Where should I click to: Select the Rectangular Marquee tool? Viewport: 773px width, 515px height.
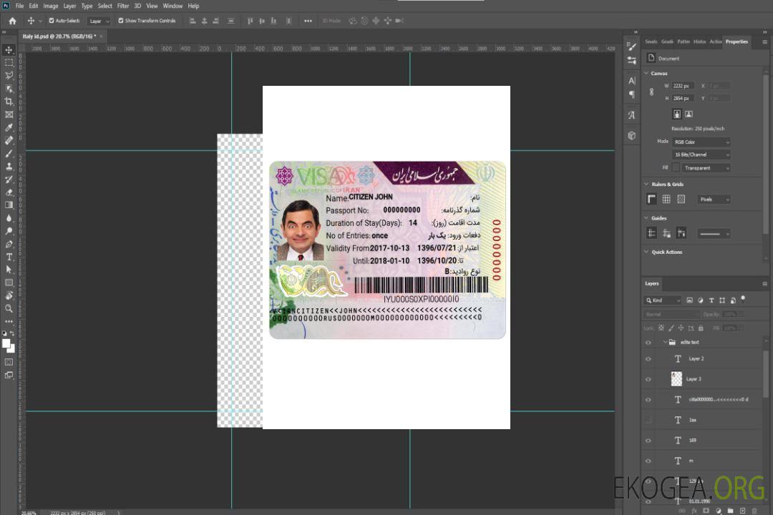point(9,63)
